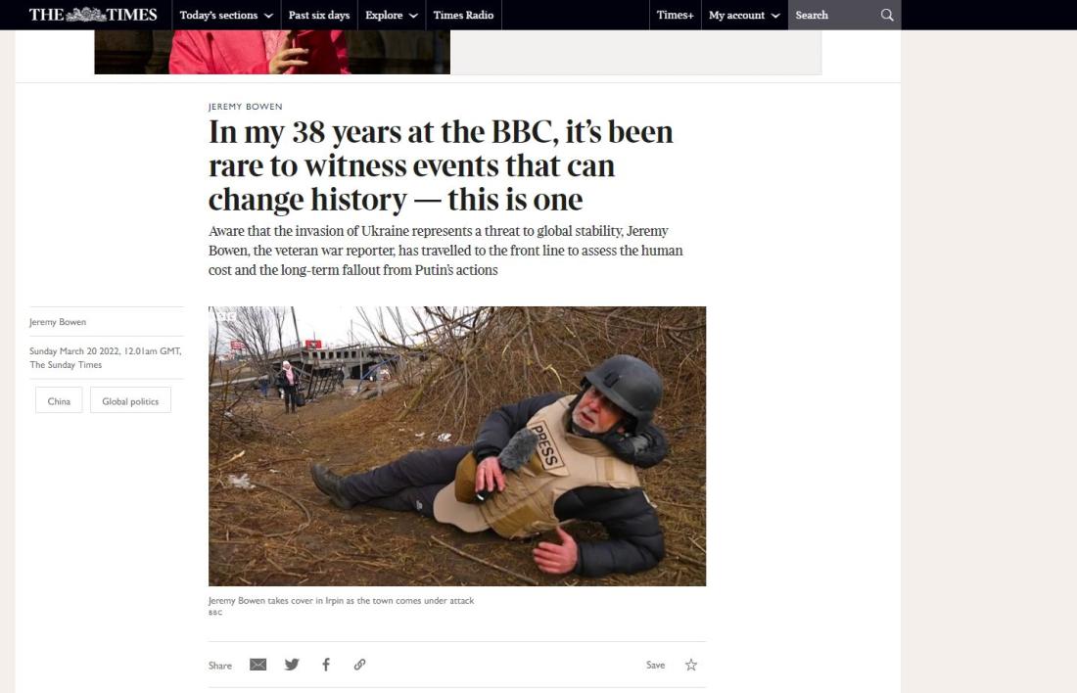Share article via email envelope icon
The image size is (1077, 693).
point(258,665)
